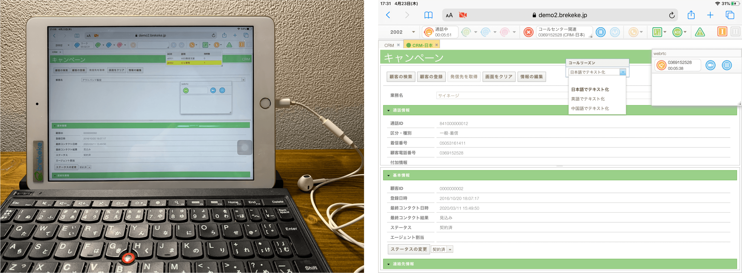This screenshot has height=273, width=742.
Task: Open the 契約済 status dropdown in the right screenshot
Action: point(450,250)
